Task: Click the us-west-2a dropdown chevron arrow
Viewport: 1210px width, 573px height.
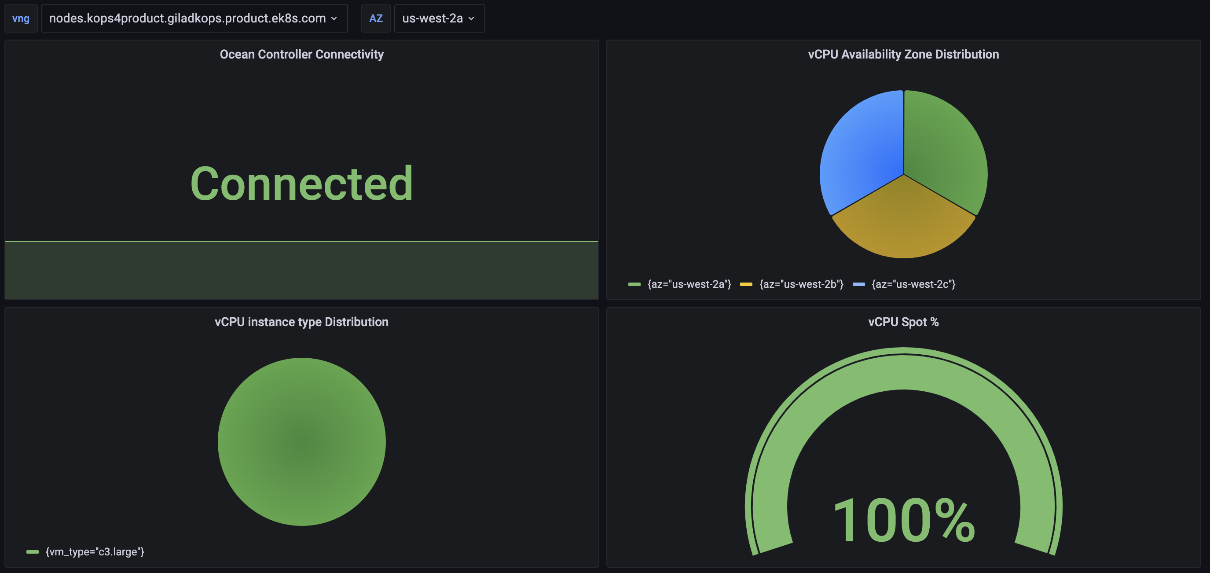Action: (471, 19)
